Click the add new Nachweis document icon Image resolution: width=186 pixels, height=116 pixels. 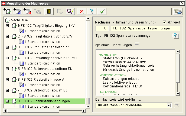(x=7, y=11)
